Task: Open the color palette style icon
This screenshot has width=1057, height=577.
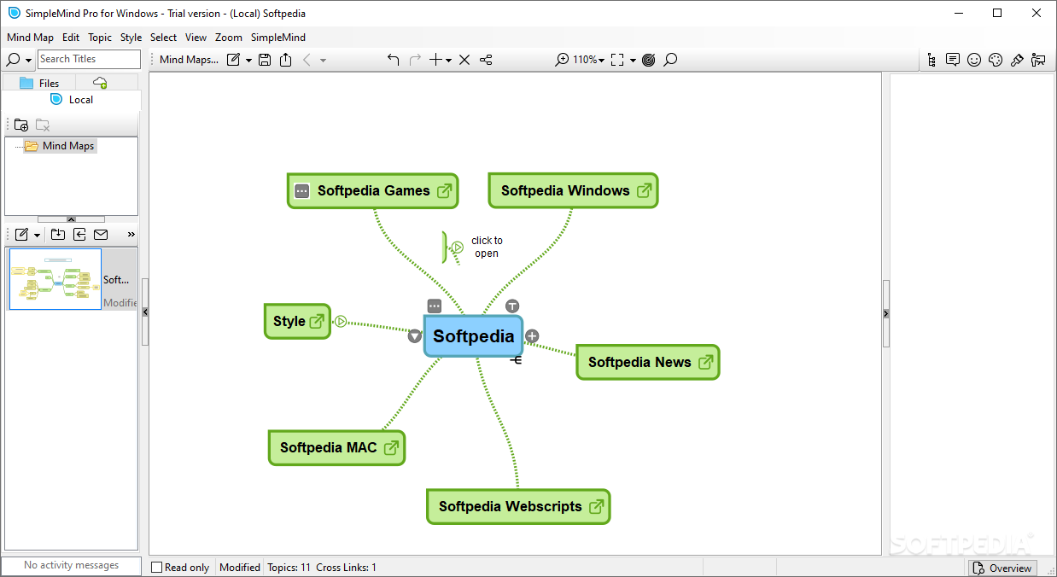Action: [996, 60]
